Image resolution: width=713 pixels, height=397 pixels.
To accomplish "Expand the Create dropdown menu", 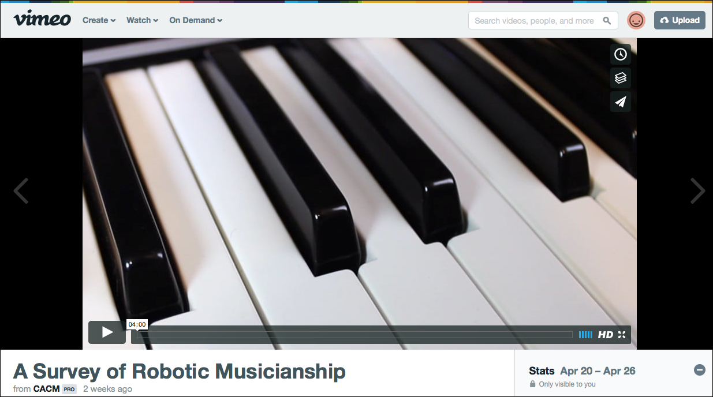I will pos(99,20).
